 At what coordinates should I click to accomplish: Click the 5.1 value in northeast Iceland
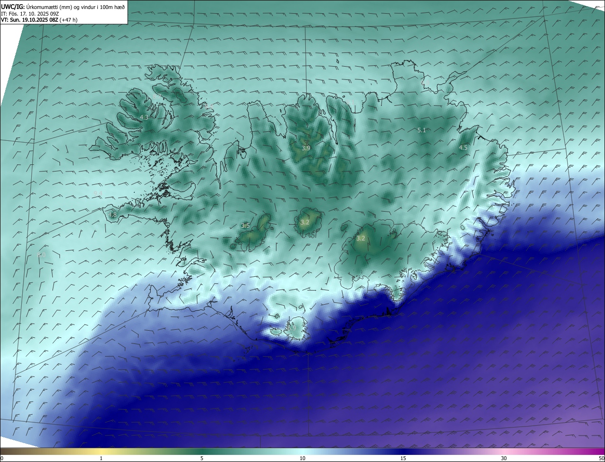click(x=422, y=130)
